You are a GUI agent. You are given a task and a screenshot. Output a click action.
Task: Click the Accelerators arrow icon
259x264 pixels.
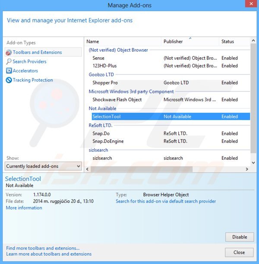pos(9,71)
